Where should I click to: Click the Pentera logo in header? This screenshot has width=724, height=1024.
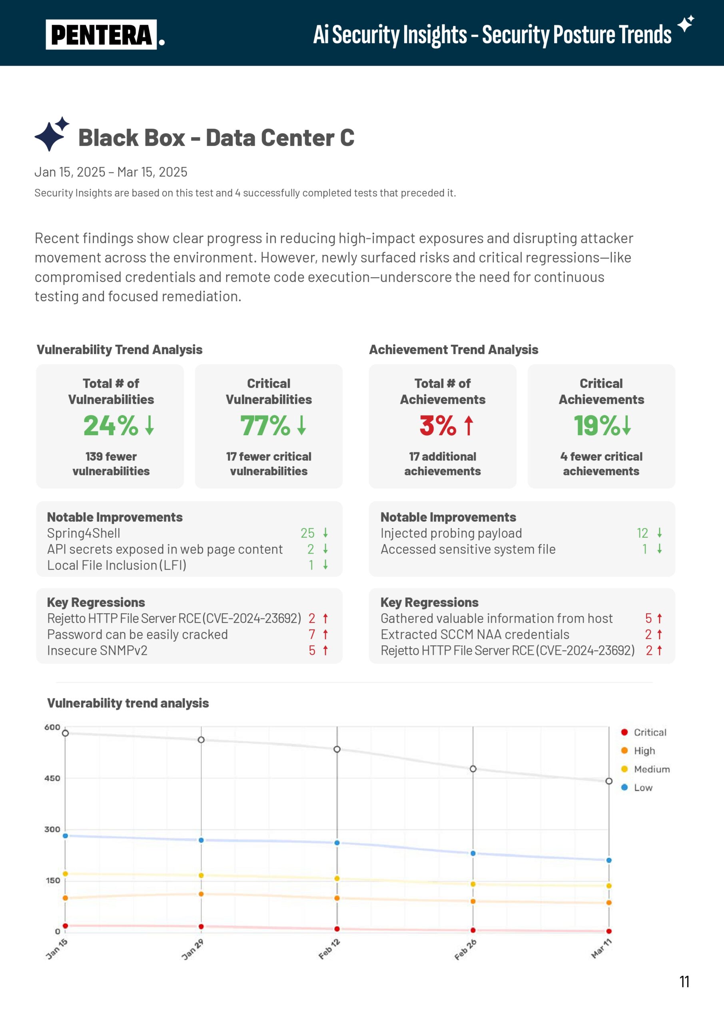pos(105,34)
